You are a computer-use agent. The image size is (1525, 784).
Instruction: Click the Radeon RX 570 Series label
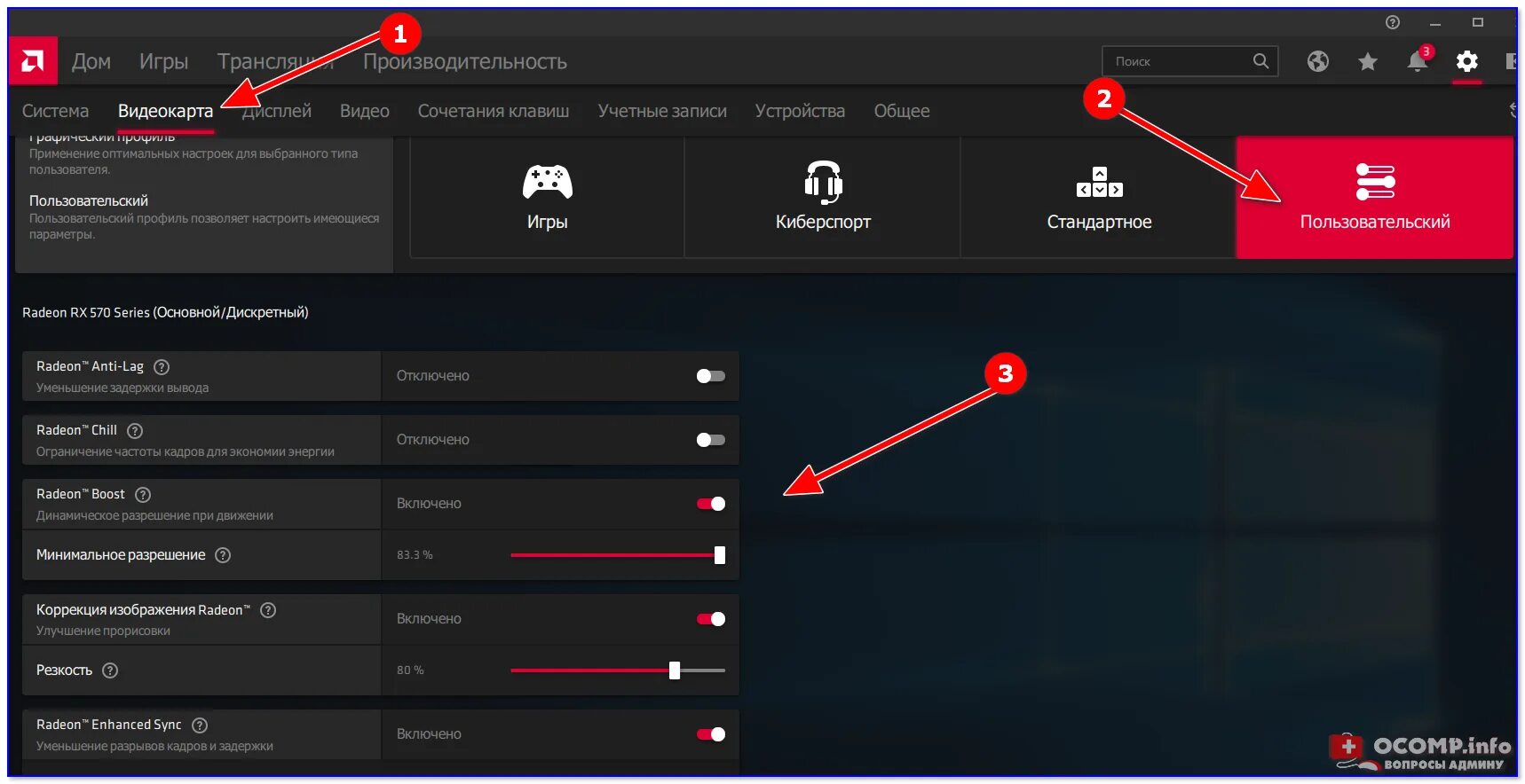(x=165, y=312)
